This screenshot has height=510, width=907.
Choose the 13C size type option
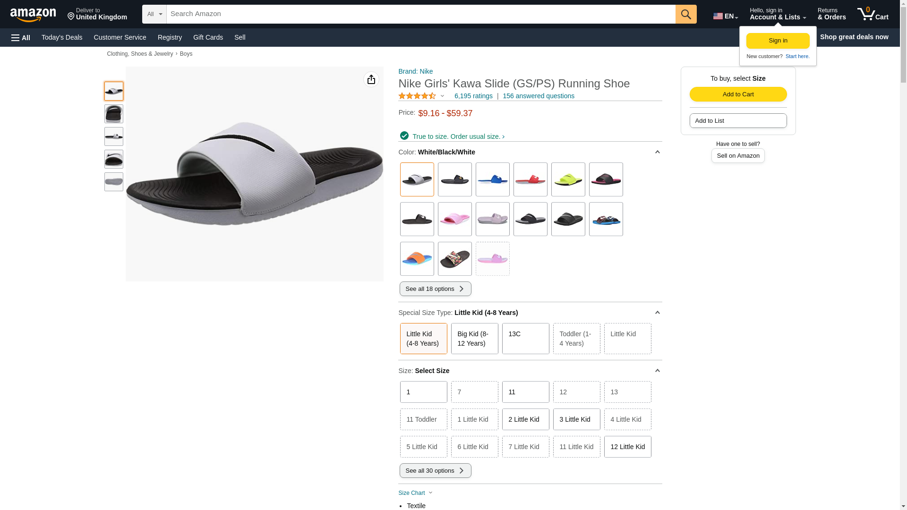click(x=525, y=339)
